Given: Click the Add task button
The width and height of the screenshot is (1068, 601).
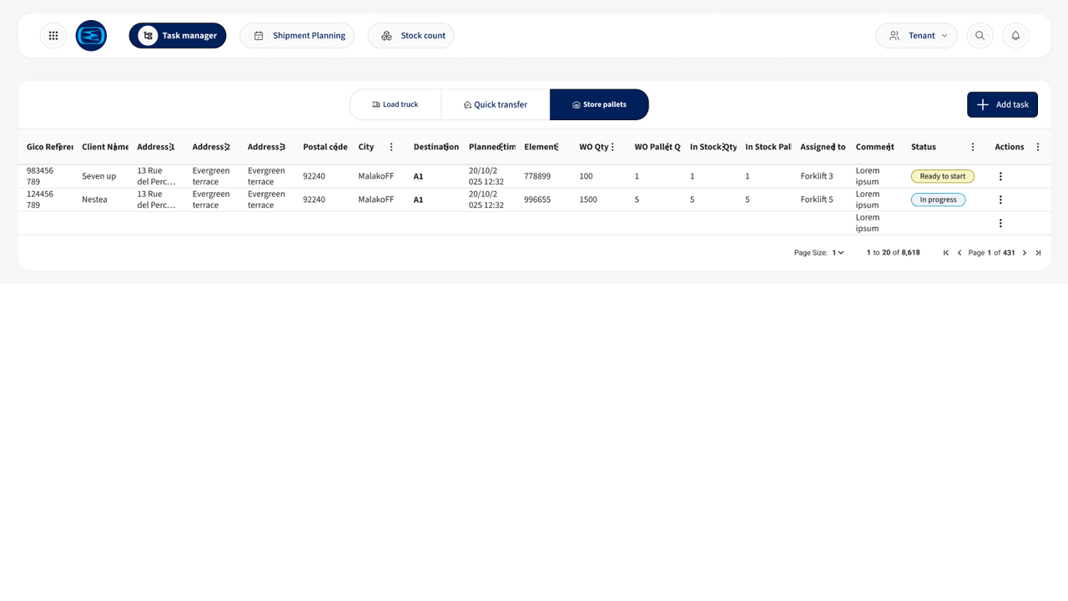Looking at the screenshot, I should [1002, 104].
